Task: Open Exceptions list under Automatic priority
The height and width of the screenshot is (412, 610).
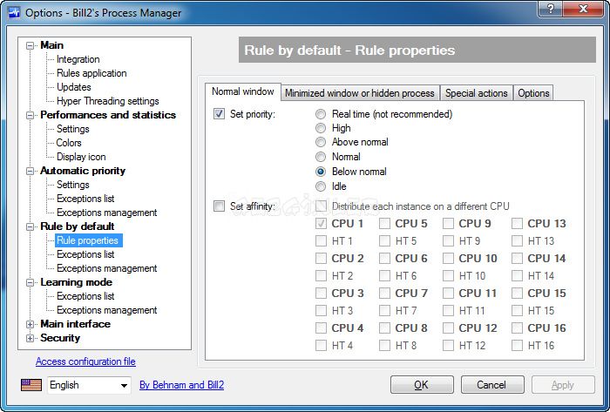Action: pos(85,199)
